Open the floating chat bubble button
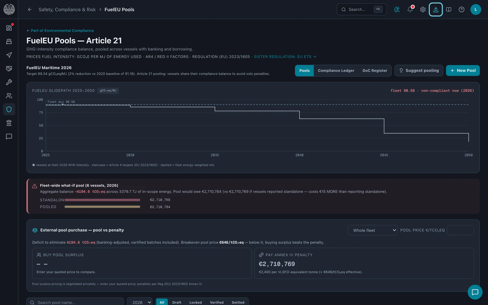 (x=475, y=292)
